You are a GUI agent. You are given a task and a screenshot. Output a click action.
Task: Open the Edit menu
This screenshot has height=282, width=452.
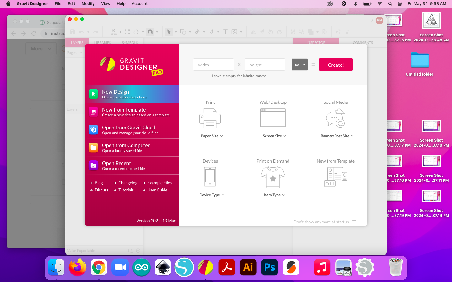coord(72,4)
